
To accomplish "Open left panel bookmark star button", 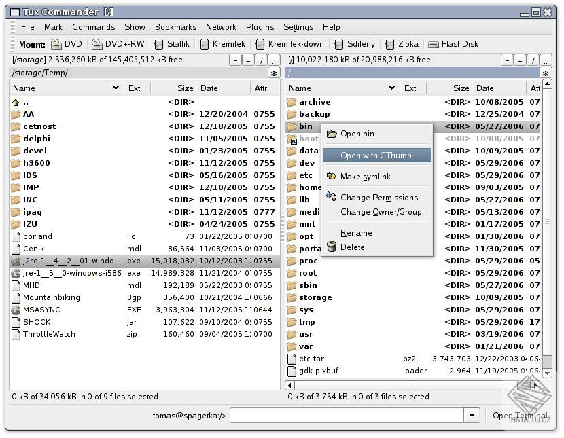I will click(x=273, y=73).
